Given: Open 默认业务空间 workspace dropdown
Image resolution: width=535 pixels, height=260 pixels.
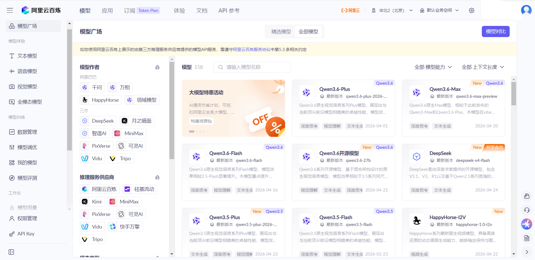Looking at the screenshot, I should pos(439,10).
